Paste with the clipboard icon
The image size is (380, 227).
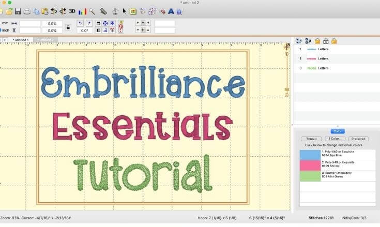tap(45, 11)
